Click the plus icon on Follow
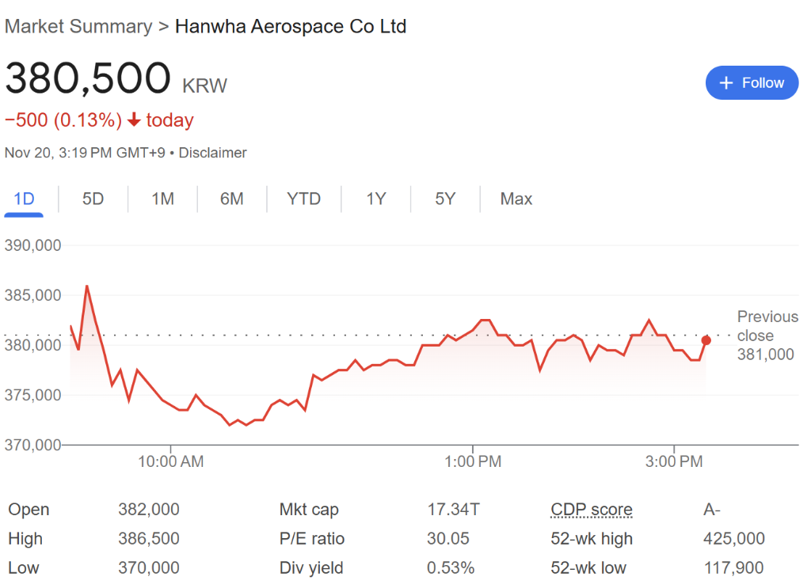The height and width of the screenshot is (588, 811). point(726,83)
